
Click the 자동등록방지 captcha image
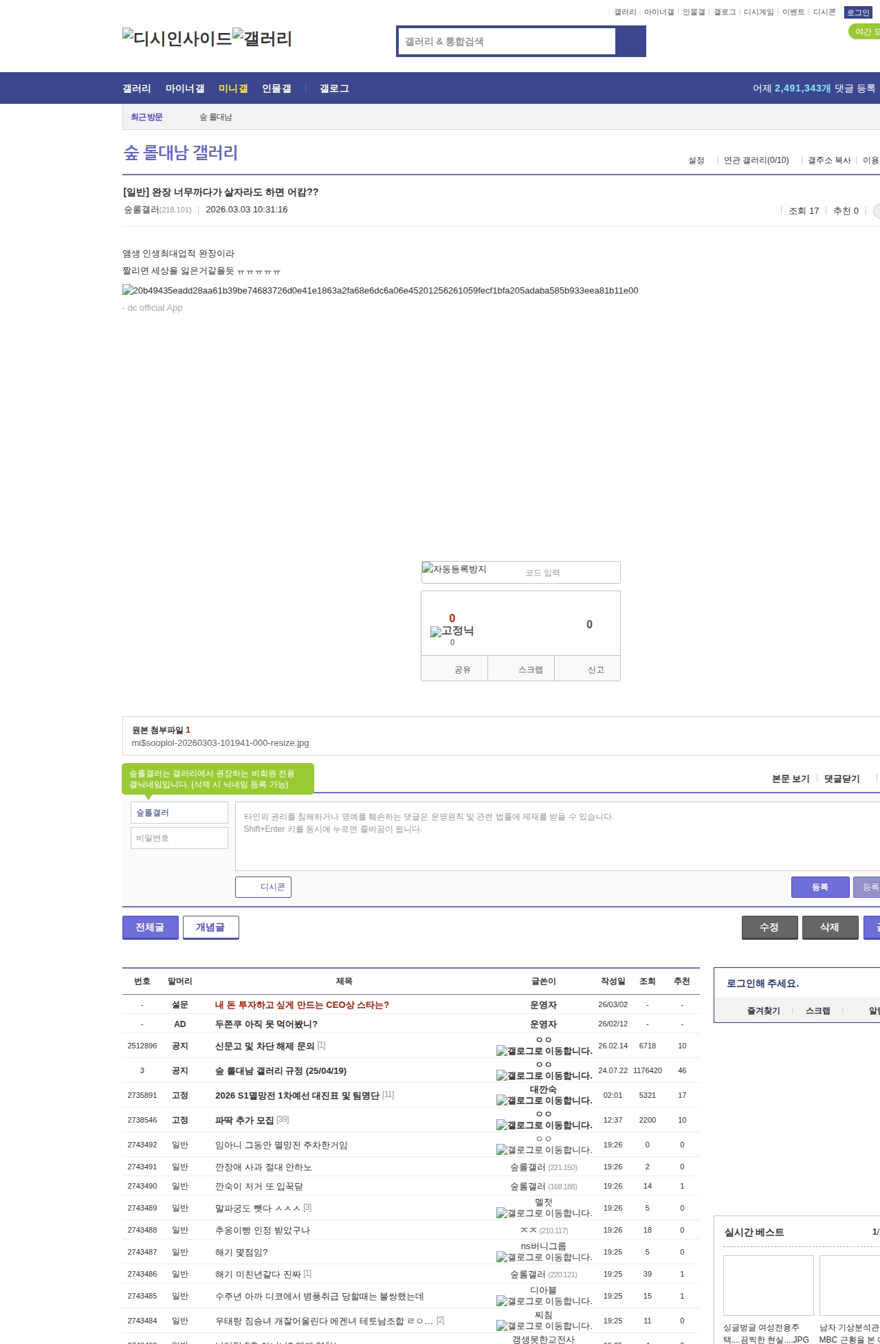coord(454,569)
